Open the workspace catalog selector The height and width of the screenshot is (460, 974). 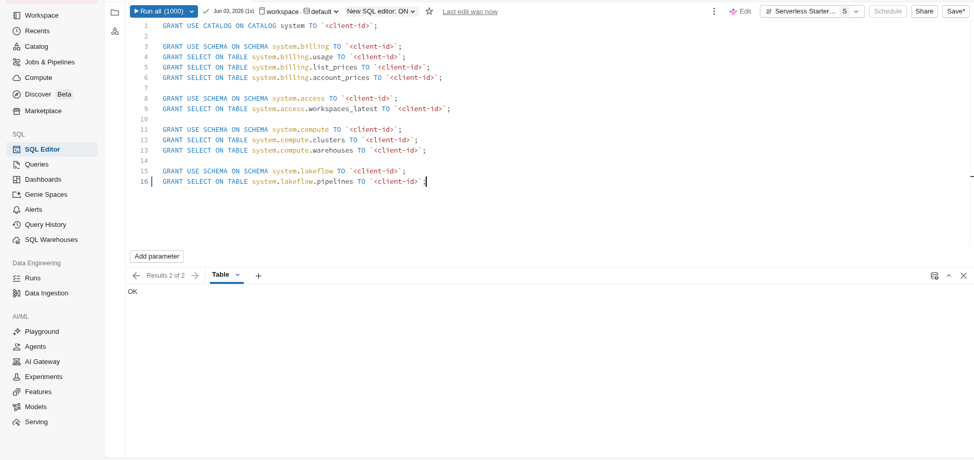pyautogui.click(x=279, y=11)
